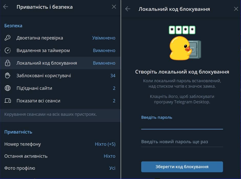Open Номер телефону privacy settings
The image size is (241, 179).
59,144
